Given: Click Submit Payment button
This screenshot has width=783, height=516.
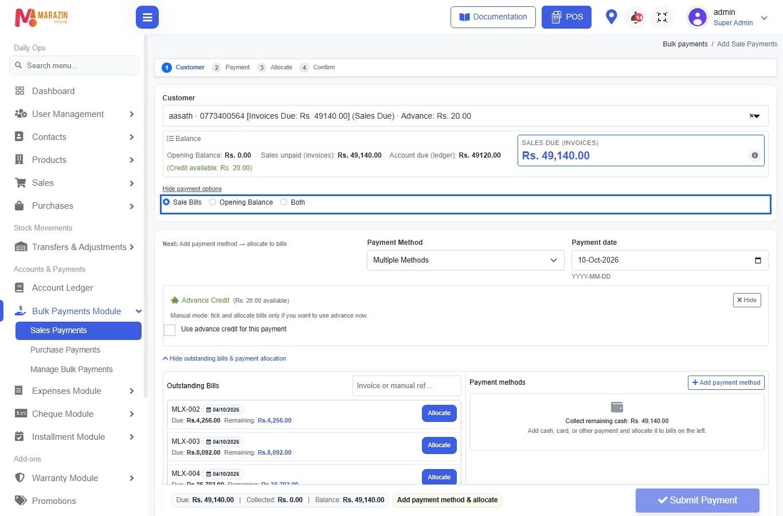Looking at the screenshot, I should click(x=698, y=501).
